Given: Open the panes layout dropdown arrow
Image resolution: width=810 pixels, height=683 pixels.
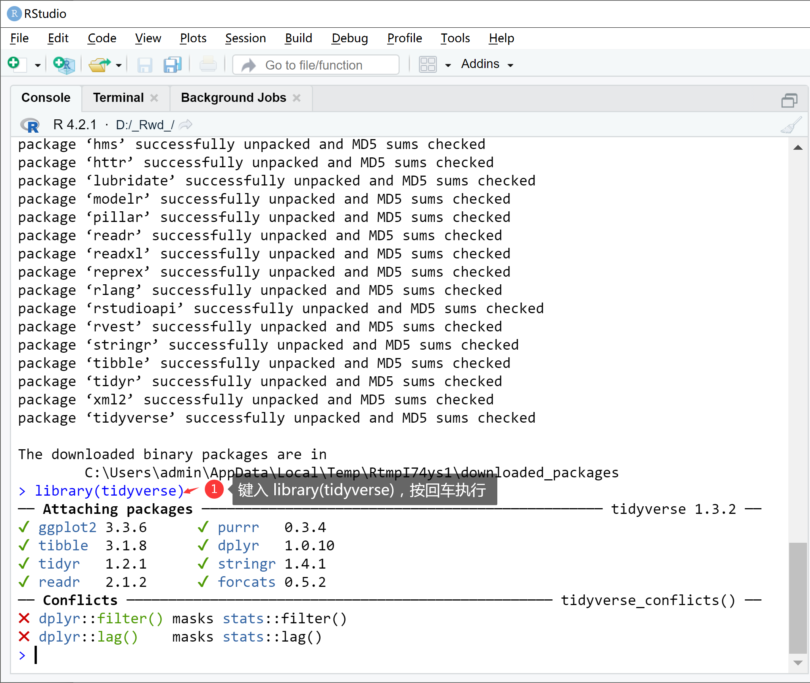Looking at the screenshot, I should 448,65.
